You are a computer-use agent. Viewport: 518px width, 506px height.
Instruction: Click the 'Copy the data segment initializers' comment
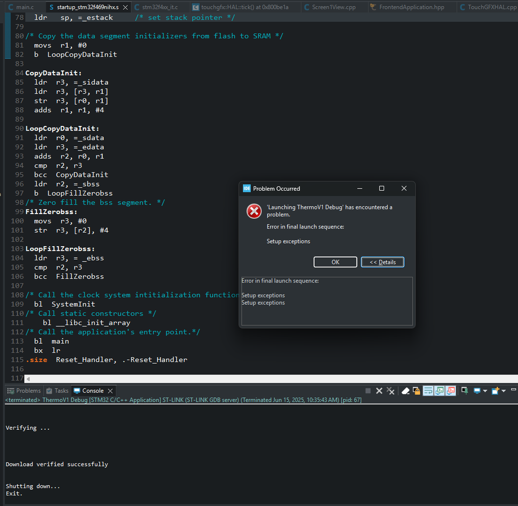point(155,36)
